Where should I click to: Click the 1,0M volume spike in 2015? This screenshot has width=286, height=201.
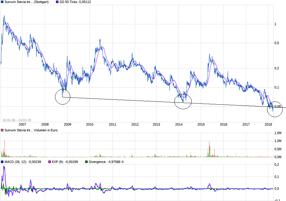coord(209,149)
